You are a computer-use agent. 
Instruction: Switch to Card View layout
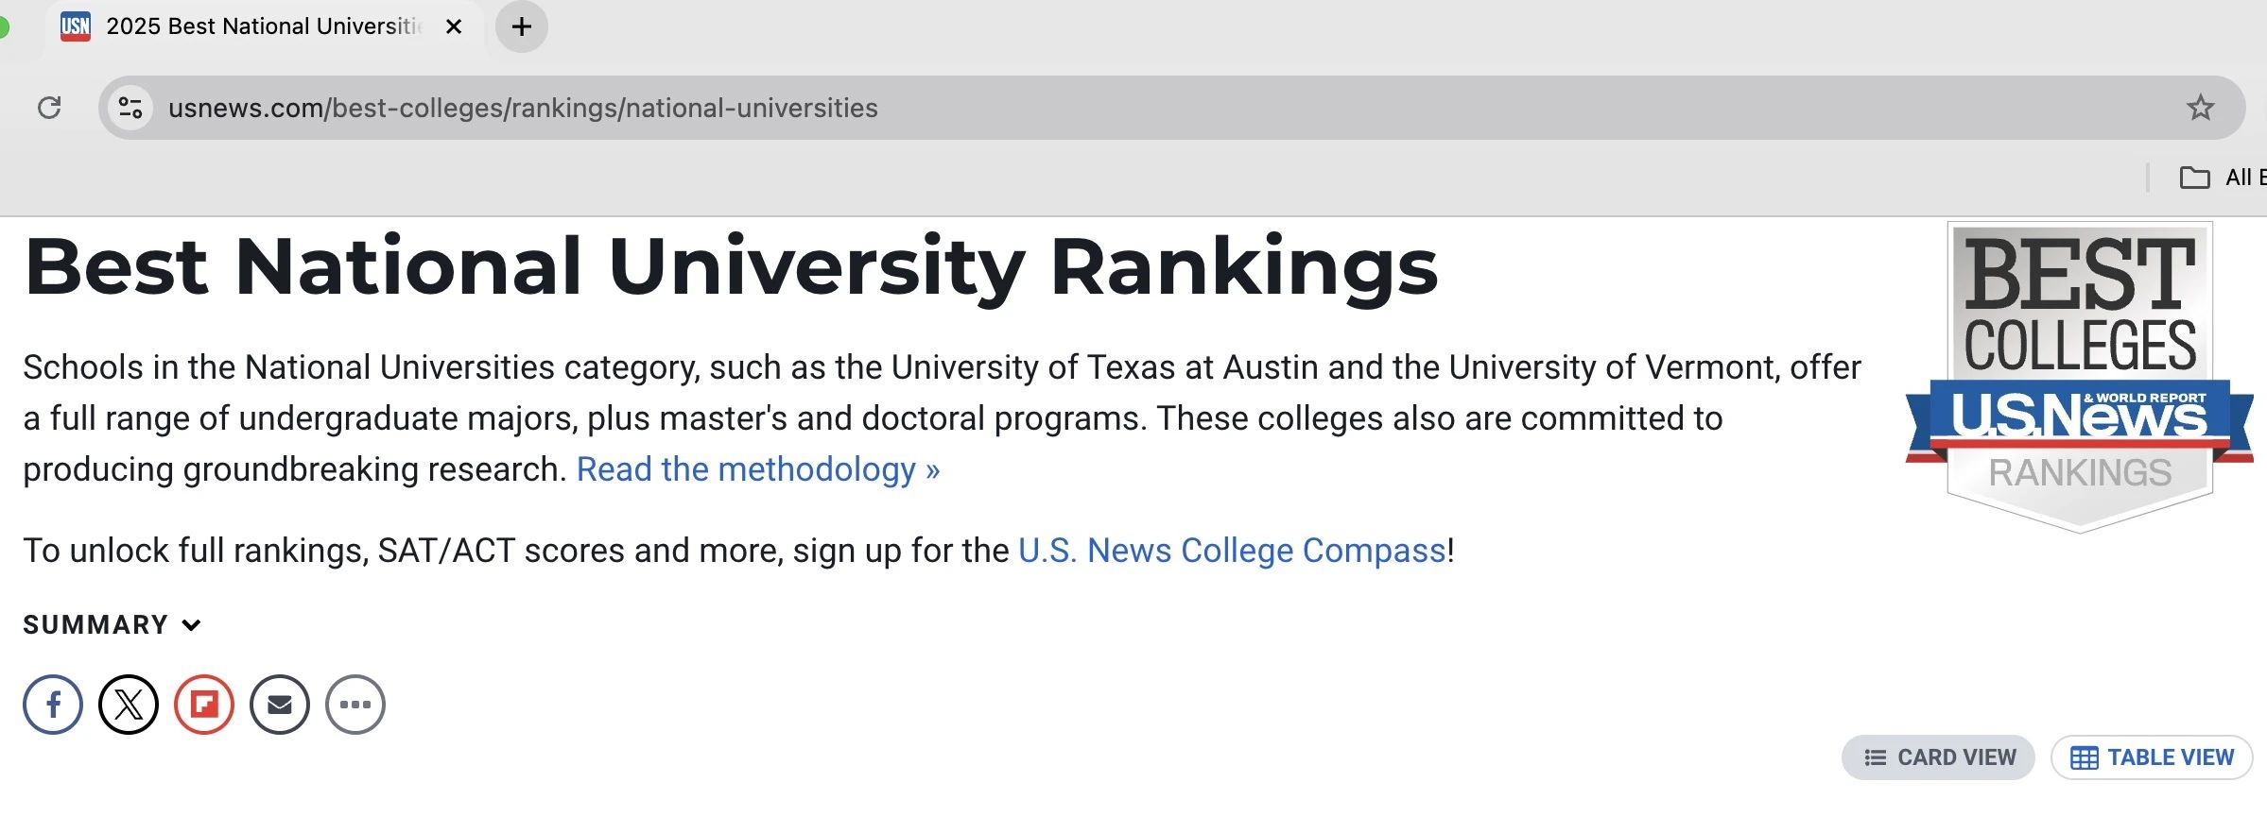pos(1938,757)
